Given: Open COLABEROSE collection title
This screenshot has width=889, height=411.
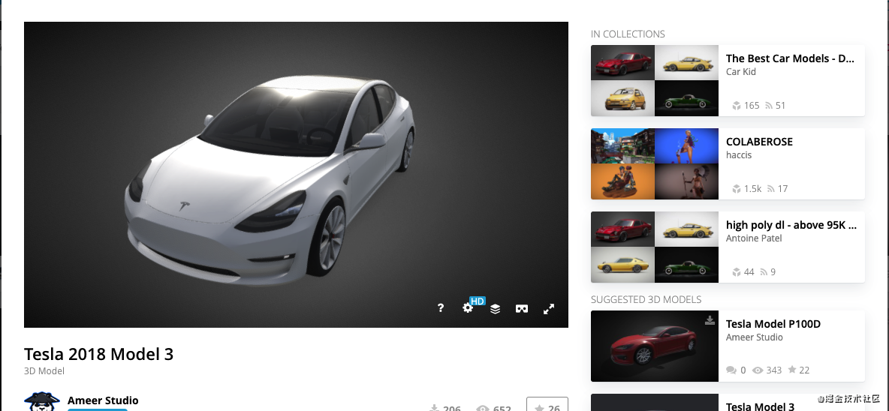Looking at the screenshot, I should tap(759, 142).
